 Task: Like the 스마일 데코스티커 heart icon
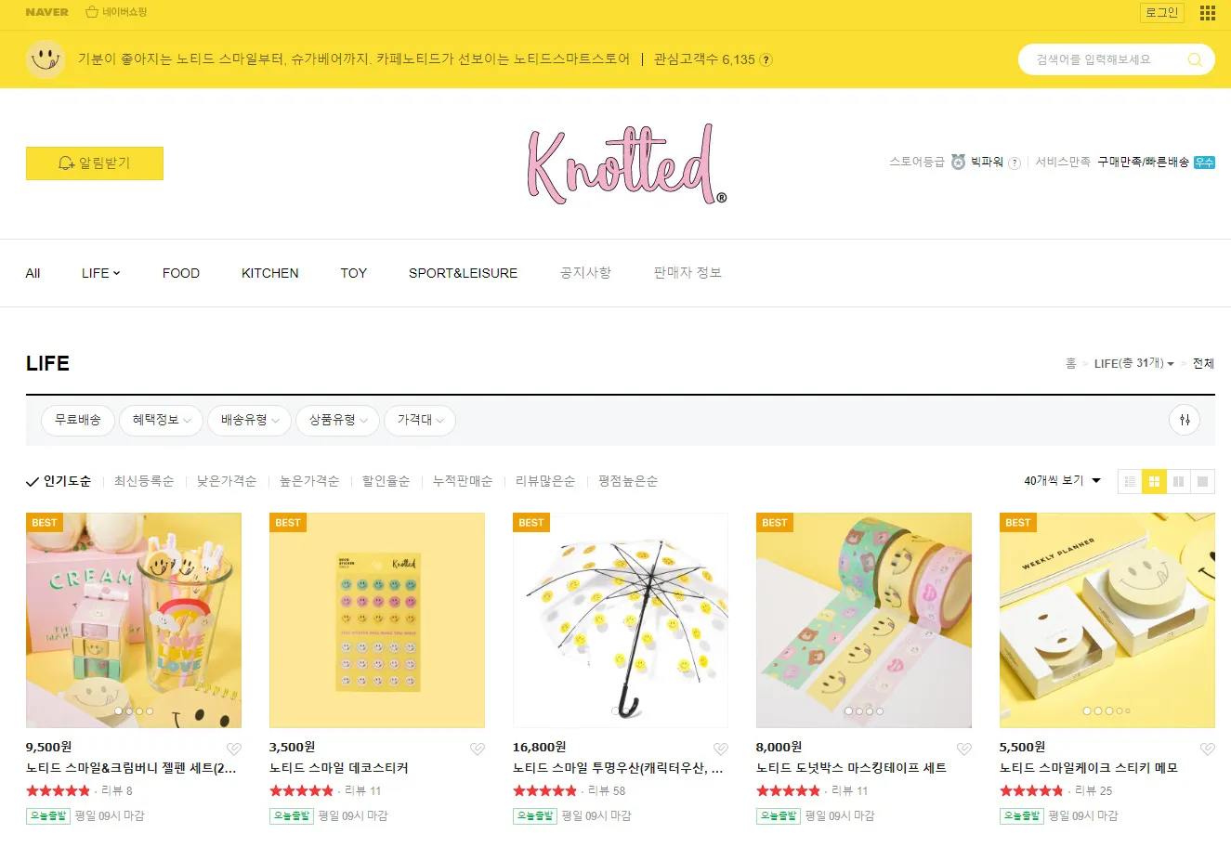click(x=477, y=749)
